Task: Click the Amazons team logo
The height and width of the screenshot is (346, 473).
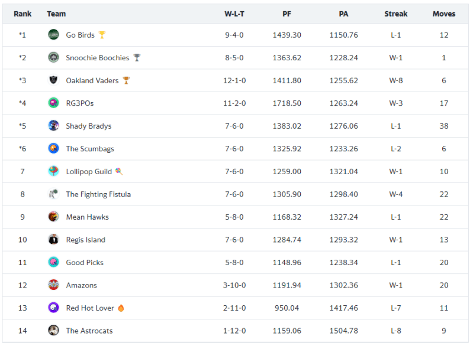Action: coord(54,285)
